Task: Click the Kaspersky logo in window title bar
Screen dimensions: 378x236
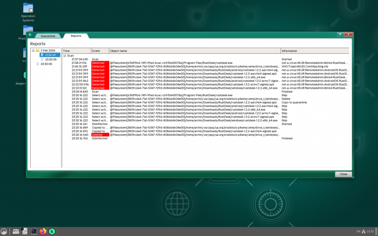Action: (x=31, y=34)
